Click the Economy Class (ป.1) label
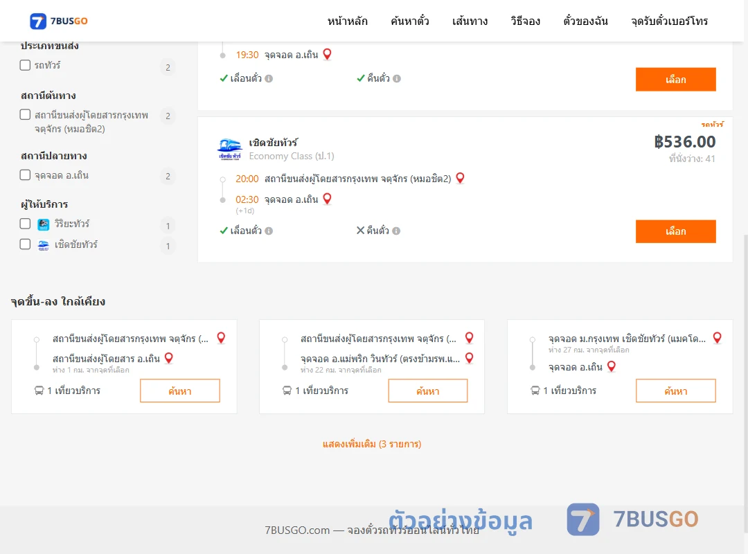The image size is (748, 554). tap(292, 156)
